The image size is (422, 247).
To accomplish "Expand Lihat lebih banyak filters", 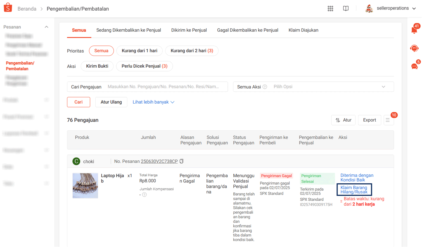I will pyautogui.click(x=153, y=102).
